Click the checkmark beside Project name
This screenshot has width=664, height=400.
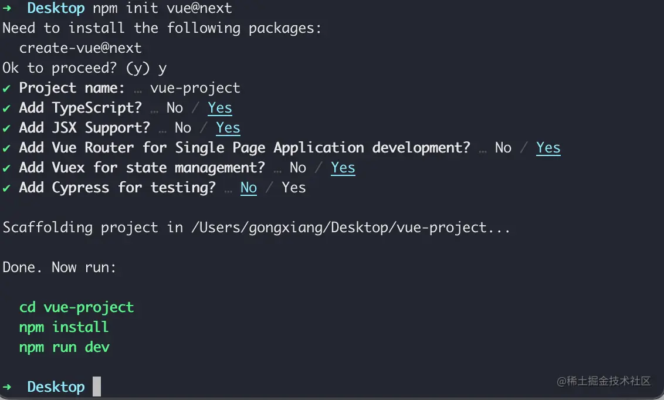6,88
